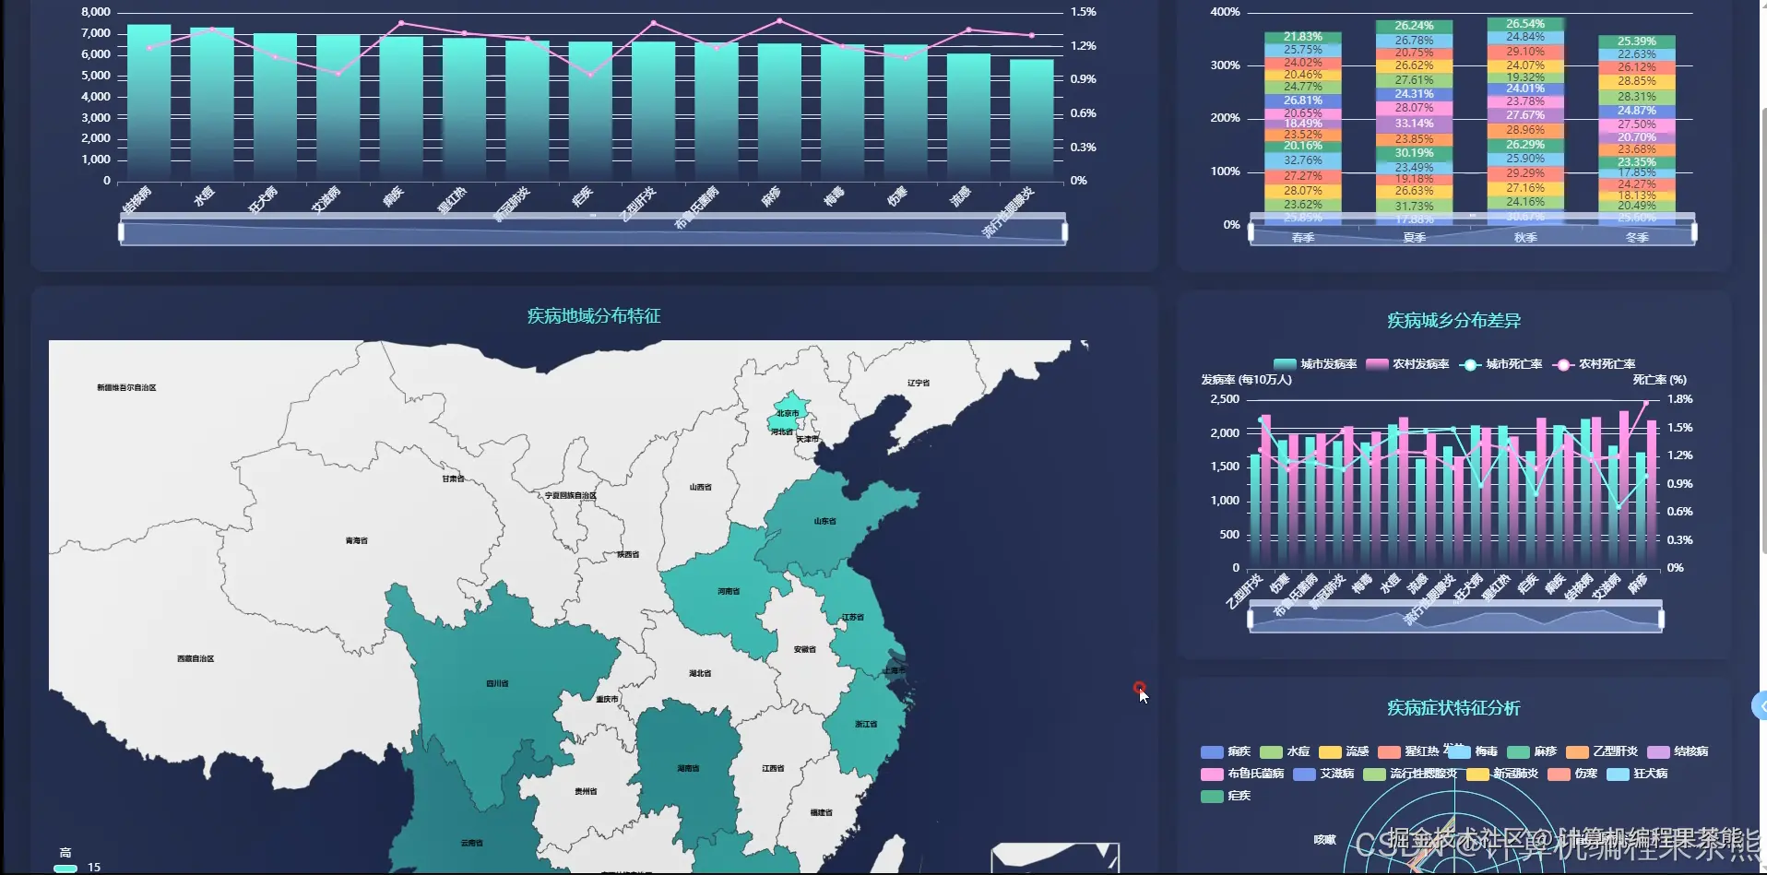Click the right zoom handle under the seasonal chart
This screenshot has height=875, width=1767.
pyautogui.click(x=1694, y=231)
